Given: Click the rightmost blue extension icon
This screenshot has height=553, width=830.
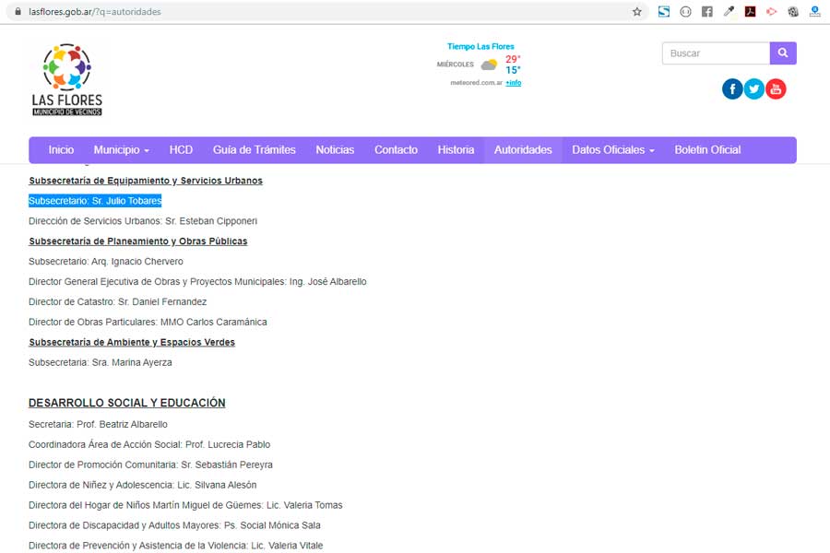Looking at the screenshot, I should tap(815, 12).
